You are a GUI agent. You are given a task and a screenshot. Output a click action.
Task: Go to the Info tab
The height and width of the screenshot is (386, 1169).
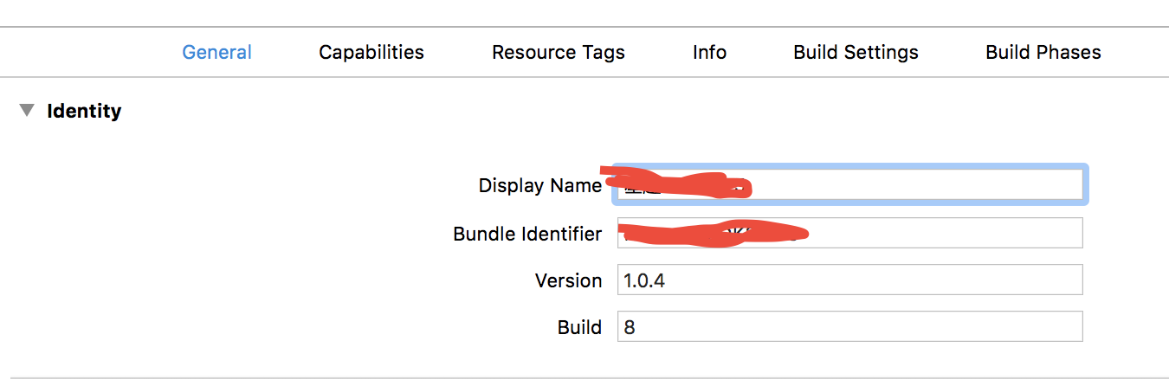(x=709, y=52)
